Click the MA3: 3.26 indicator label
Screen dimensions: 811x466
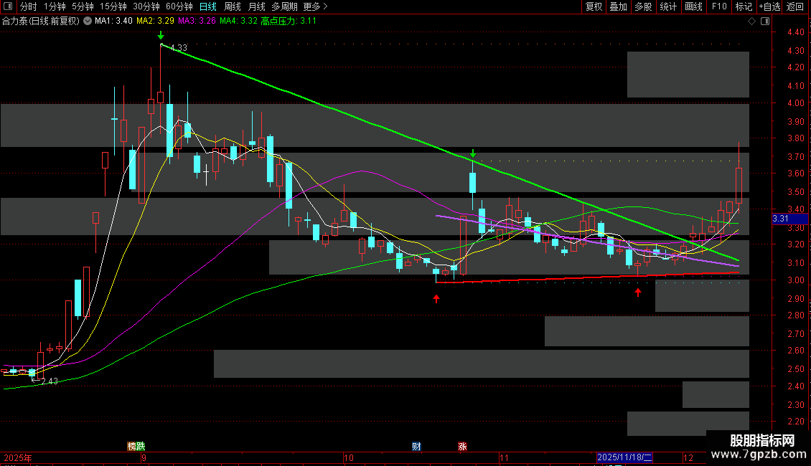[197, 21]
